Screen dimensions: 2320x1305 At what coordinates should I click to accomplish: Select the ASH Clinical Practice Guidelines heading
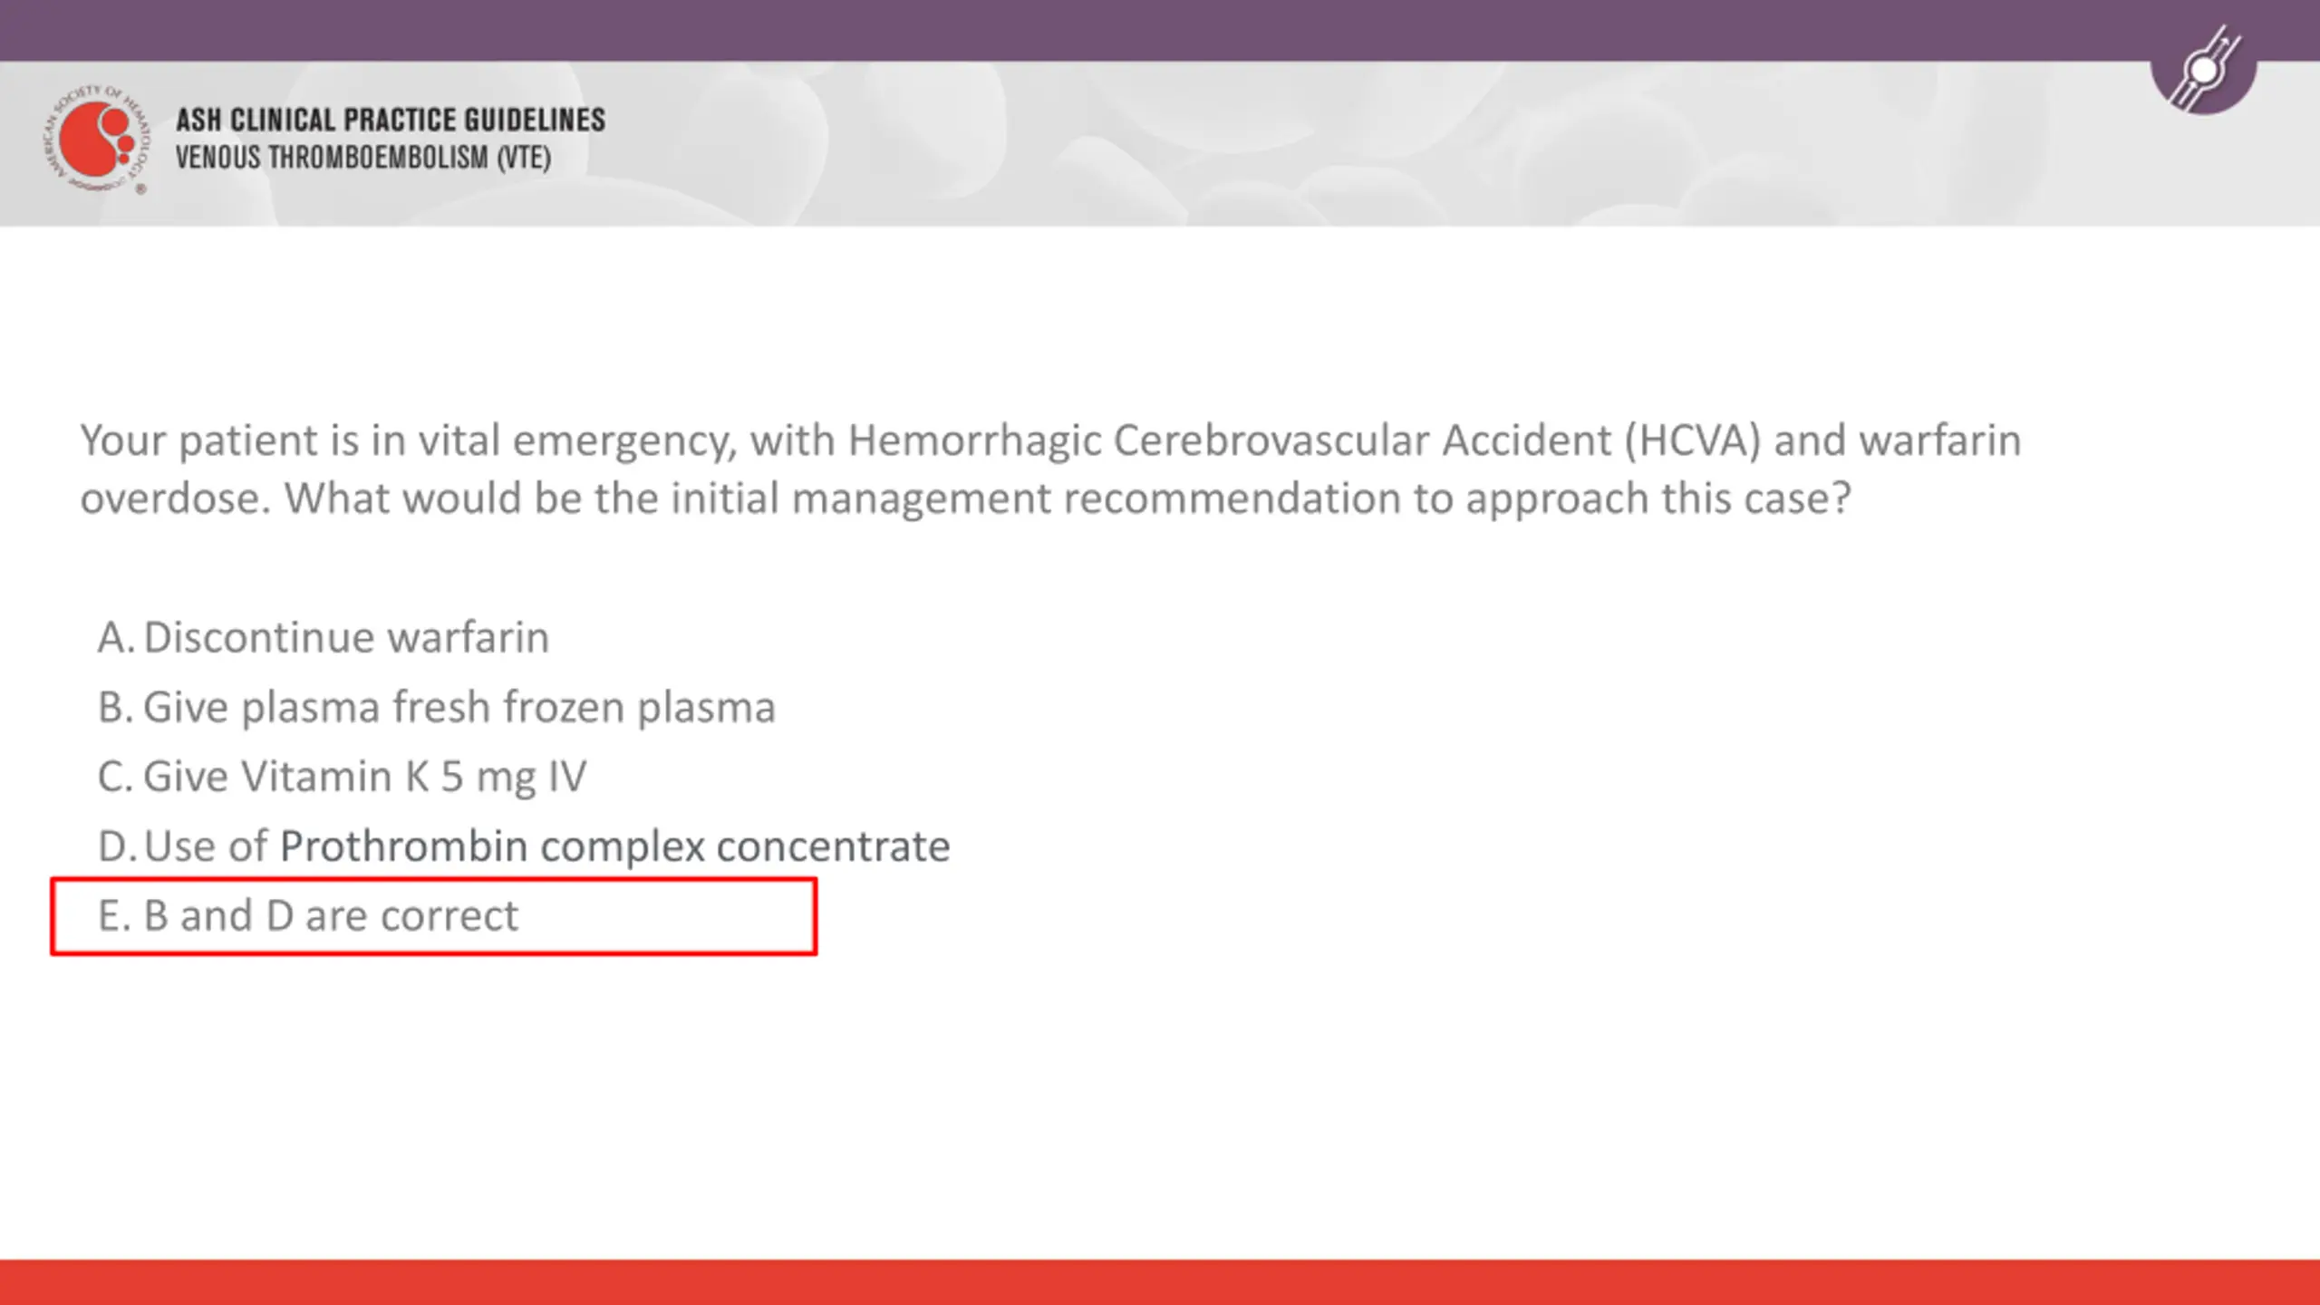click(x=391, y=120)
